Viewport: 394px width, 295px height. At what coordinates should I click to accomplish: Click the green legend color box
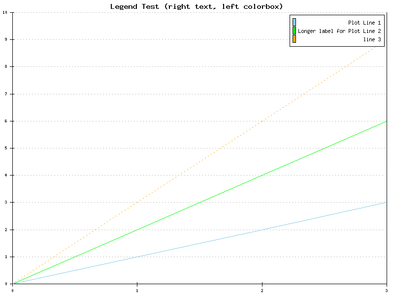coord(294,30)
